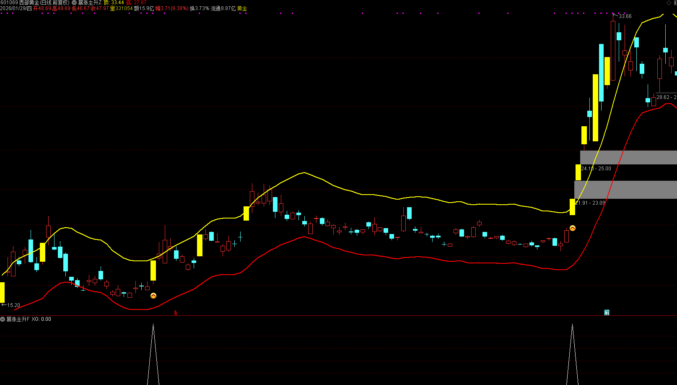Click the 顶: 33.44 indicator value

pos(114,3)
